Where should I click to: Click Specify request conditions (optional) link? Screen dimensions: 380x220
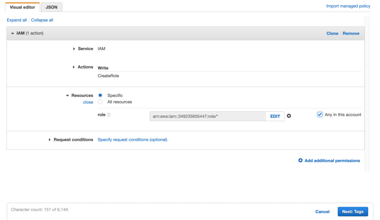pyautogui.click(x=132, y=140)
